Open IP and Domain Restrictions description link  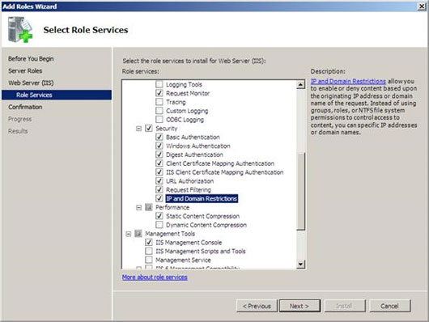click(x=348, y=81)
